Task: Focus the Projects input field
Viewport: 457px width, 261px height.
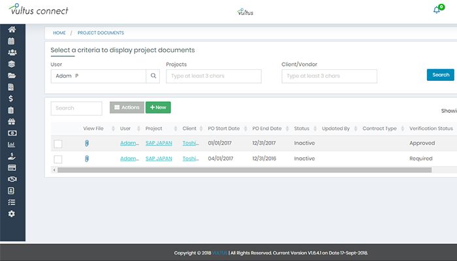Action: [x=213, y=76]
